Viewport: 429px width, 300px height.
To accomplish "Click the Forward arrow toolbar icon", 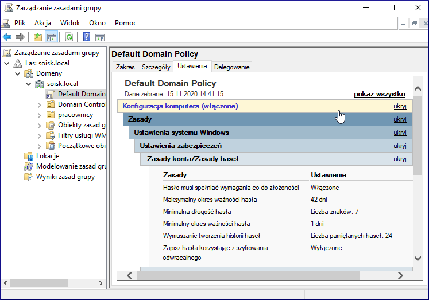I will [x=20, y=37].
